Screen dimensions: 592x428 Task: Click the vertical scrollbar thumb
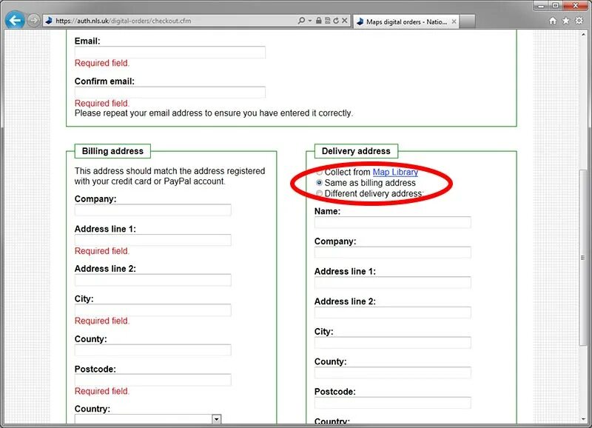pos(582,258)
